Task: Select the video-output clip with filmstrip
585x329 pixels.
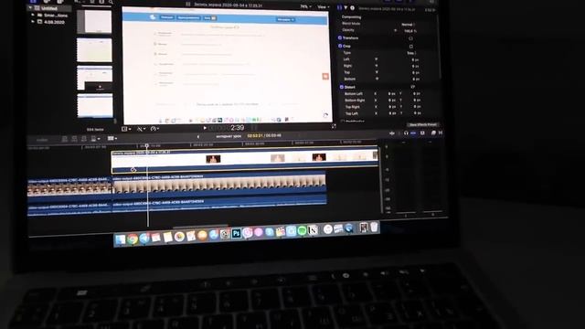Action: pyautogui.click(x=219, y=184)
